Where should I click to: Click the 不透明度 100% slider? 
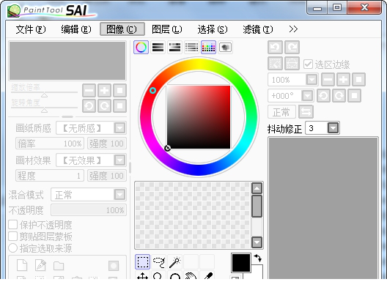(x=89, y=210)
